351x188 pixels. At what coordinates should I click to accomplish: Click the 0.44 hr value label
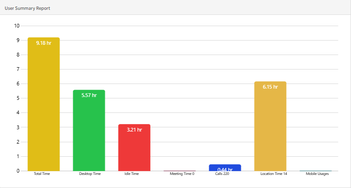[x=225, y=170]
